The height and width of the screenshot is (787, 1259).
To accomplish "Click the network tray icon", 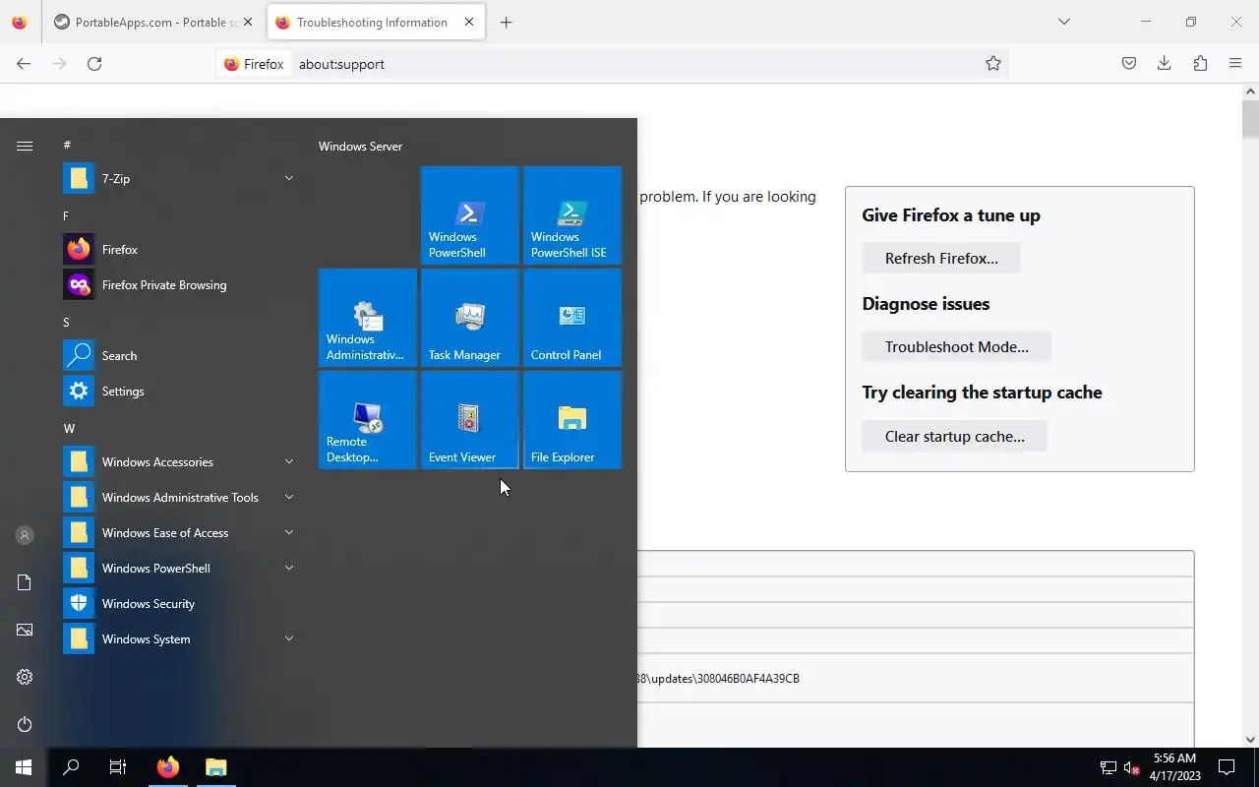I will coord(1109,767).
